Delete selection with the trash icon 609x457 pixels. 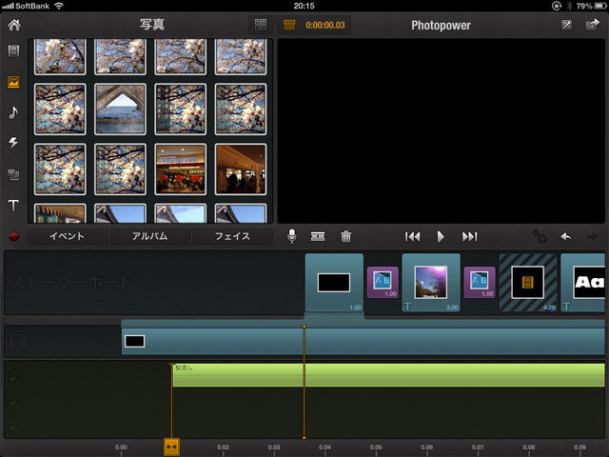coord(346,236)
